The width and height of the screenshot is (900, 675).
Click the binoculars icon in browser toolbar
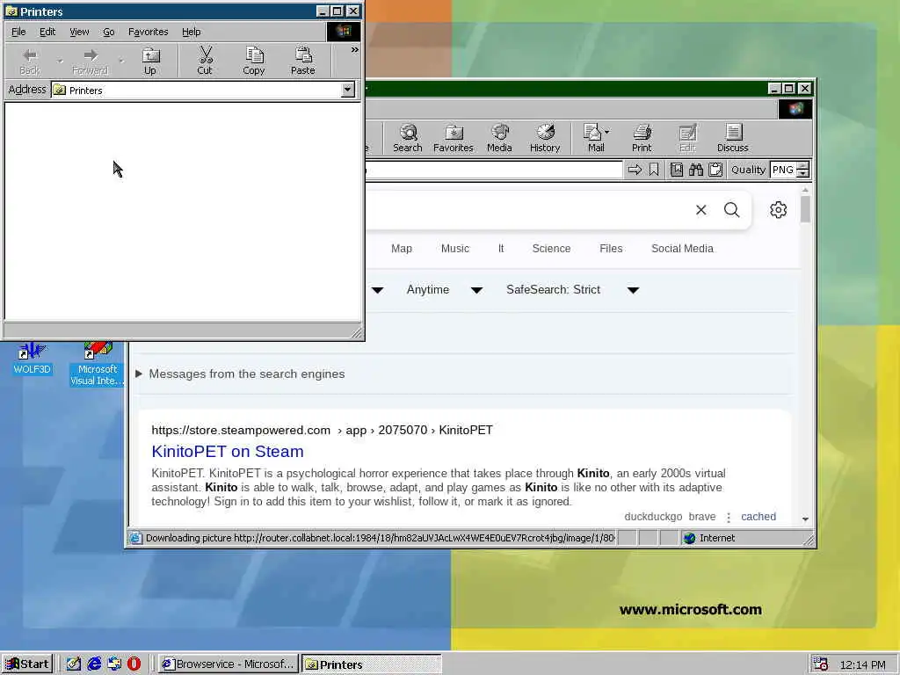click(x=696, y=170)
